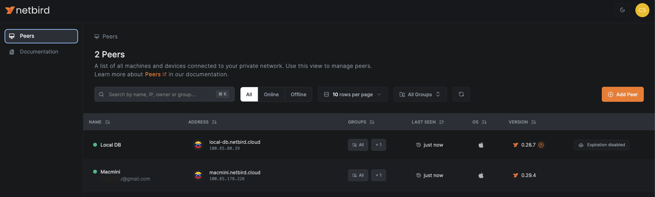The height and width of the screenshot is (197, 655).
Task: Click the All group badge for Macmini
Action: tap(358, 175)
